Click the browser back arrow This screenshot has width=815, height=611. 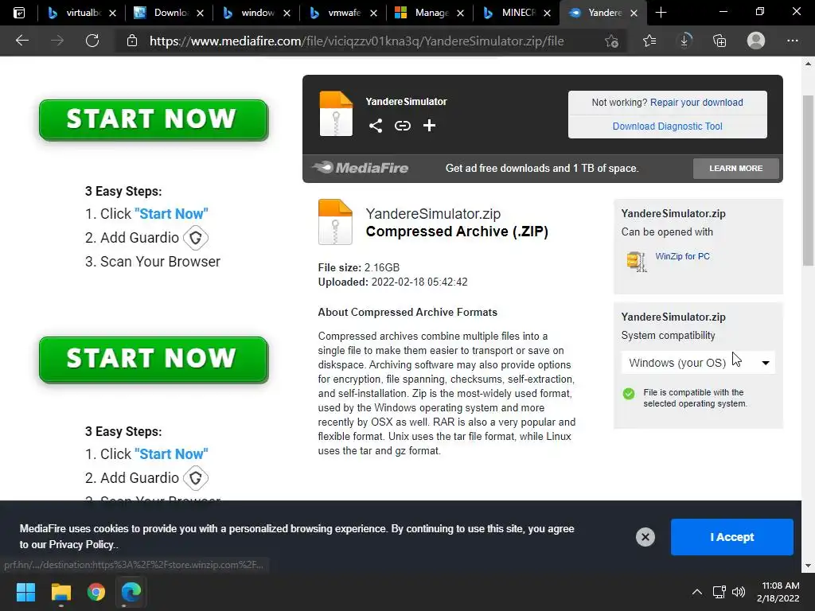(x=21, y=41)
